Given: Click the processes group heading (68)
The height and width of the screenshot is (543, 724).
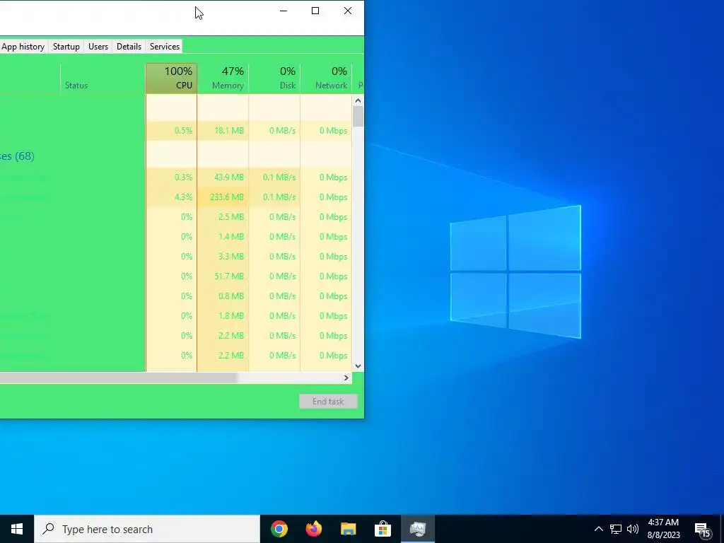Looking at the screenshot, I should pyautogui.click(x=17, y=156).
